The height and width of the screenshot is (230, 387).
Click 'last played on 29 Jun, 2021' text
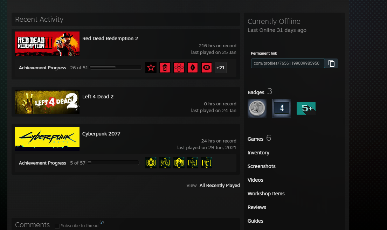point(207,148)
